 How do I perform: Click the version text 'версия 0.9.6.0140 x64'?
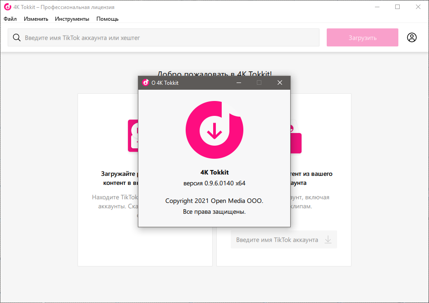(x=214, y=183)
